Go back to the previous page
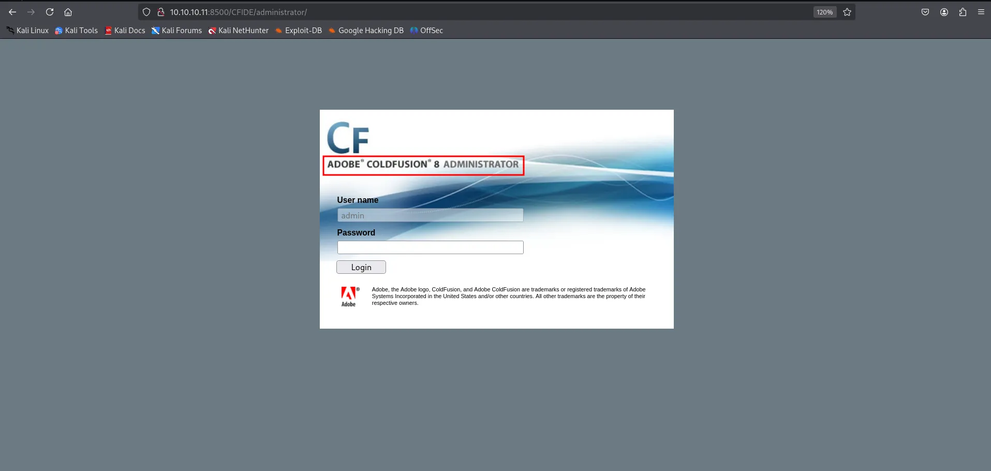The height and width of the screenshot is (471, 991). pyautogui.click(x=12, y=12)
